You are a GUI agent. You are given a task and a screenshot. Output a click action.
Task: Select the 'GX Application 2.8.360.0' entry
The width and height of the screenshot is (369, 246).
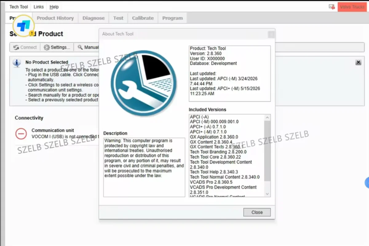pos(214,137)
